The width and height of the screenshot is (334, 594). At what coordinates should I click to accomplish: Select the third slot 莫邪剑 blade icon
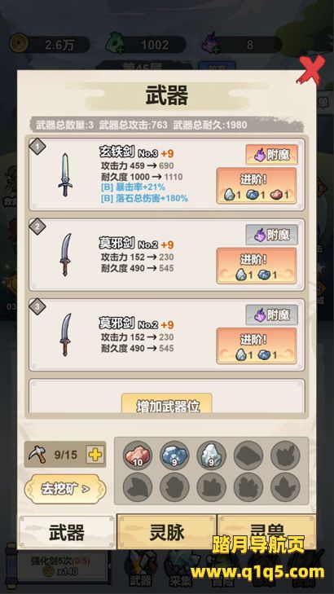click(65, 335)
